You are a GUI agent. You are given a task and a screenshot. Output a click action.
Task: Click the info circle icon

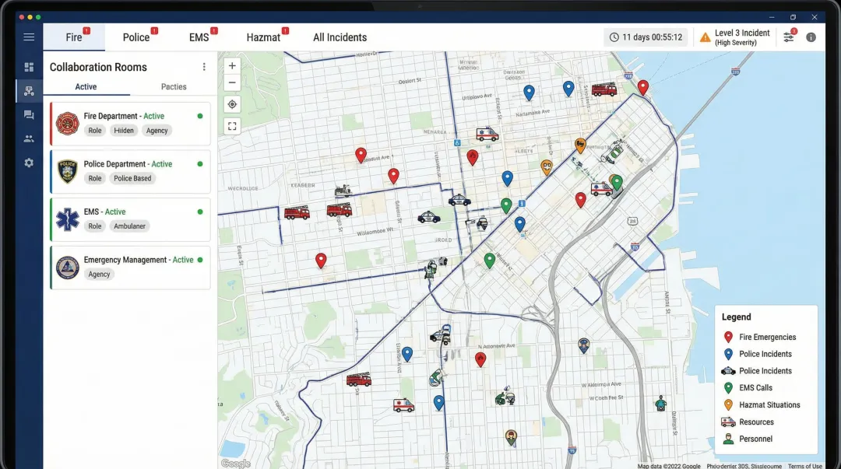(811, 37)
